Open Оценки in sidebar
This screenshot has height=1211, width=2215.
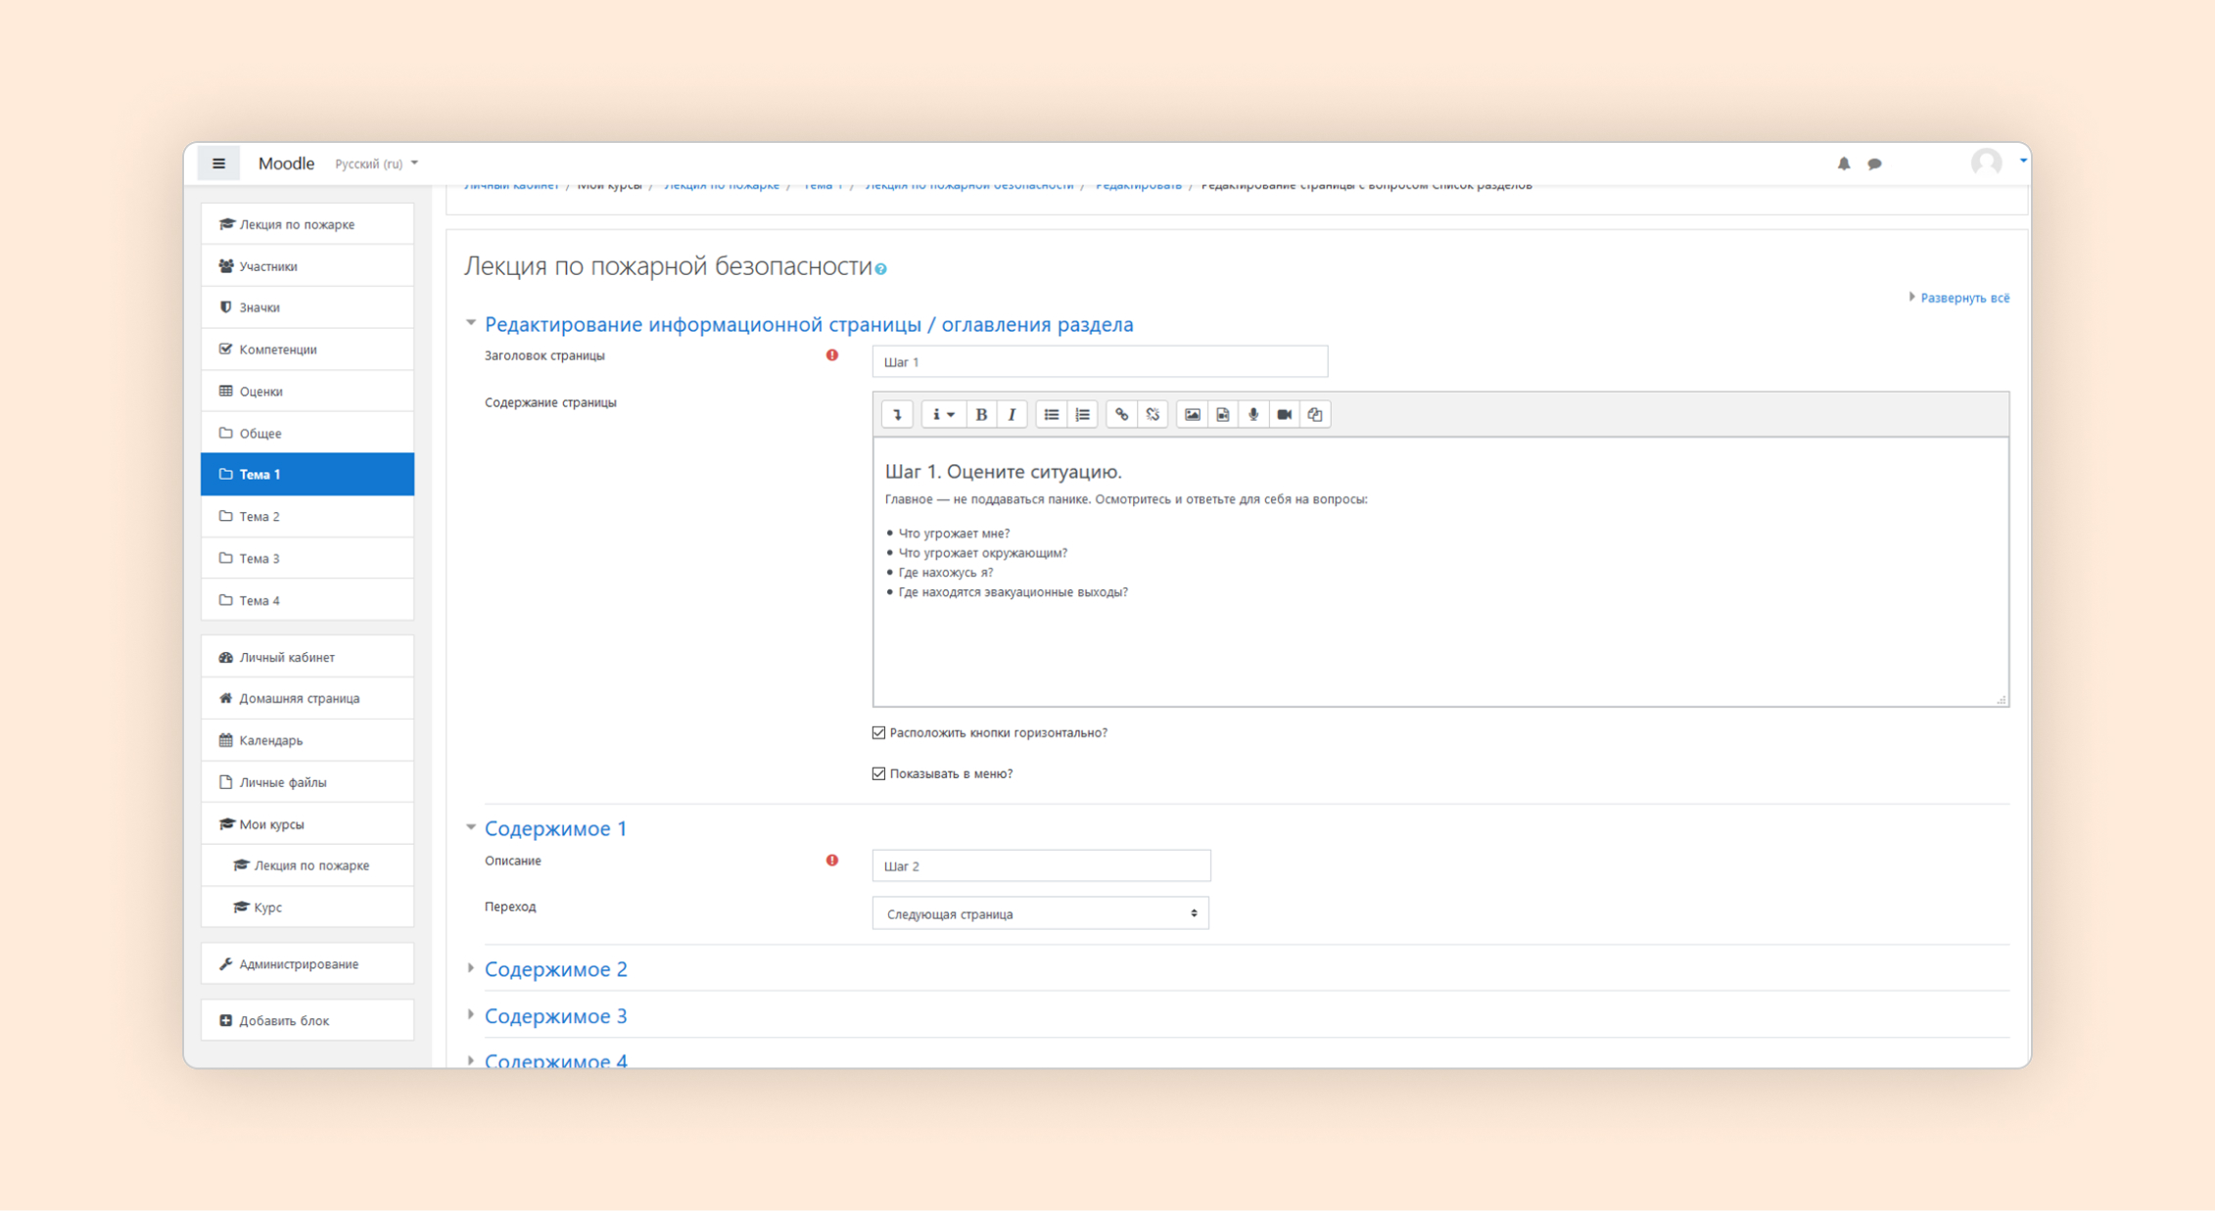pos(307,392)
